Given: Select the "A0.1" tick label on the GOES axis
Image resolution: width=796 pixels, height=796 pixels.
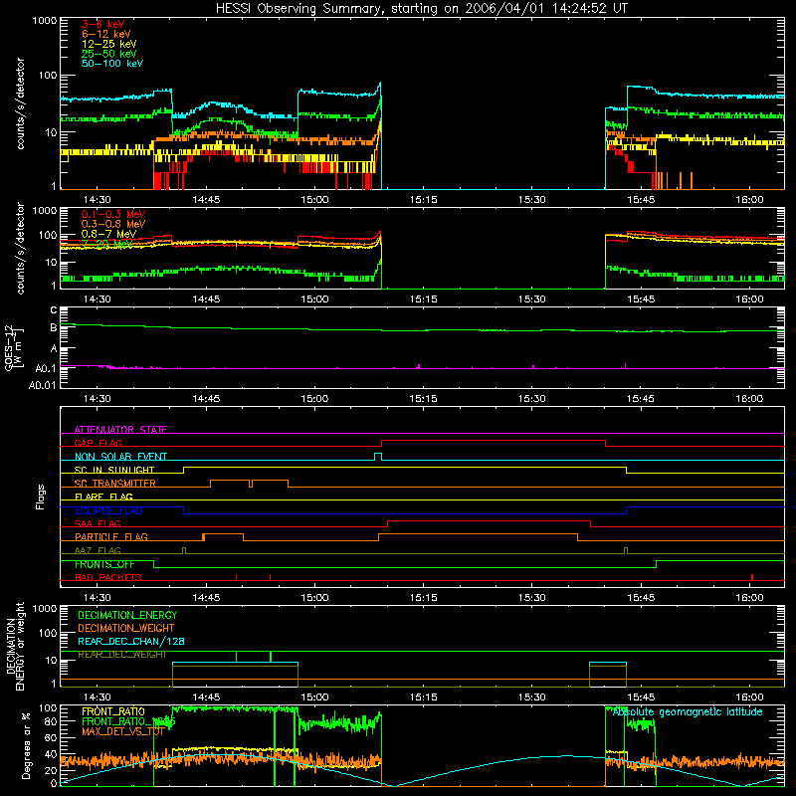Looking at the screenshot, I should click(46, 368).
